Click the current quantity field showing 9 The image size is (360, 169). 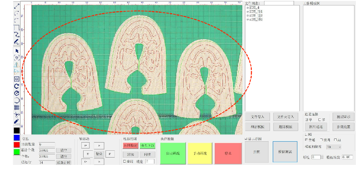(x=47, y=144)
